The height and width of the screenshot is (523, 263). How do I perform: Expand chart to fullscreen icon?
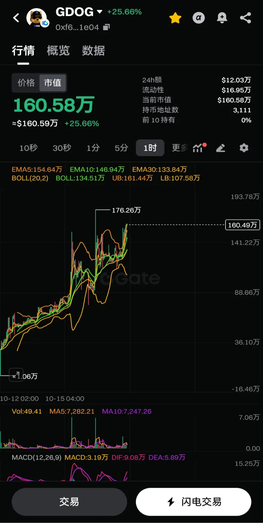pyautogui.click(x=16, y=375)
